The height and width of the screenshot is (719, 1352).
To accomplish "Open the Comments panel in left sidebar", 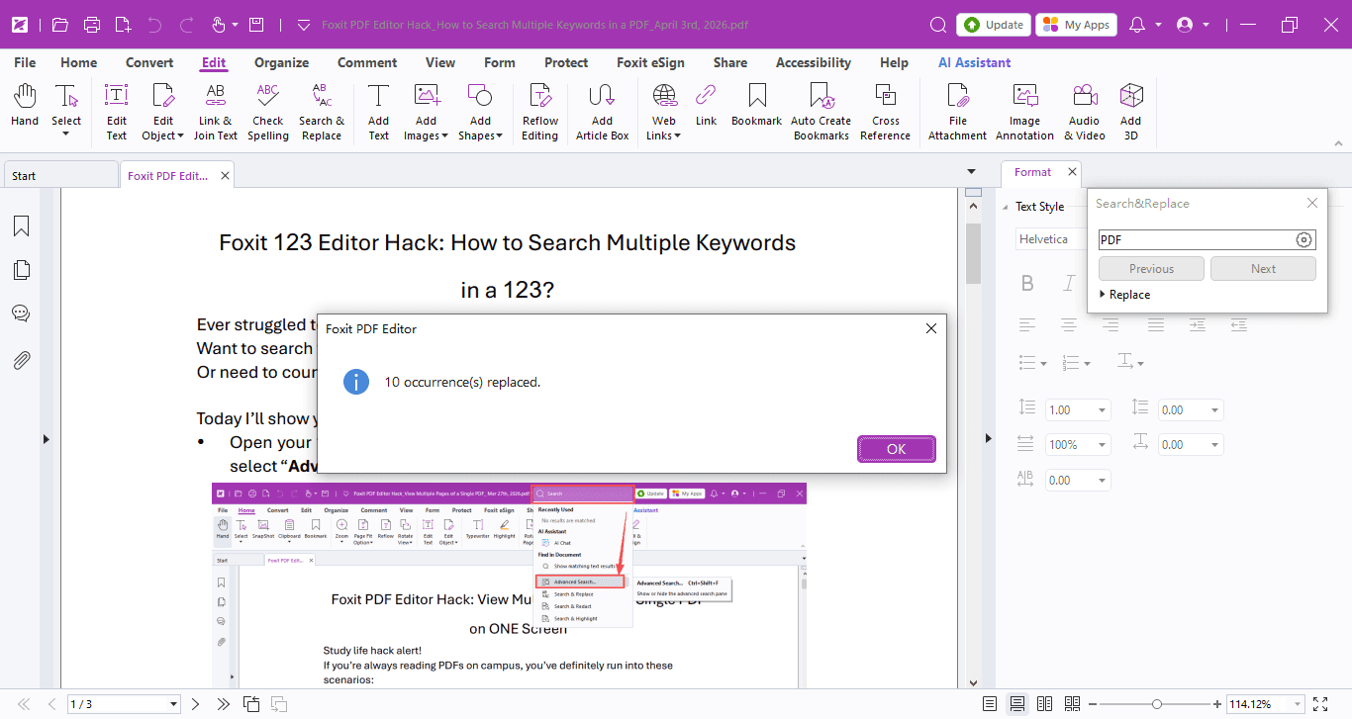I will click(21, 314).
